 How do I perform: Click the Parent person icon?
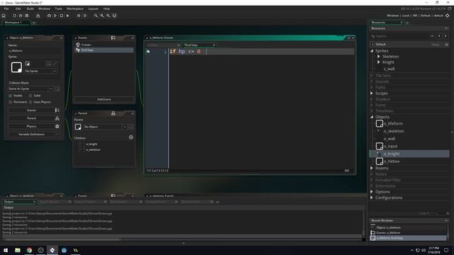click(57, 118)
